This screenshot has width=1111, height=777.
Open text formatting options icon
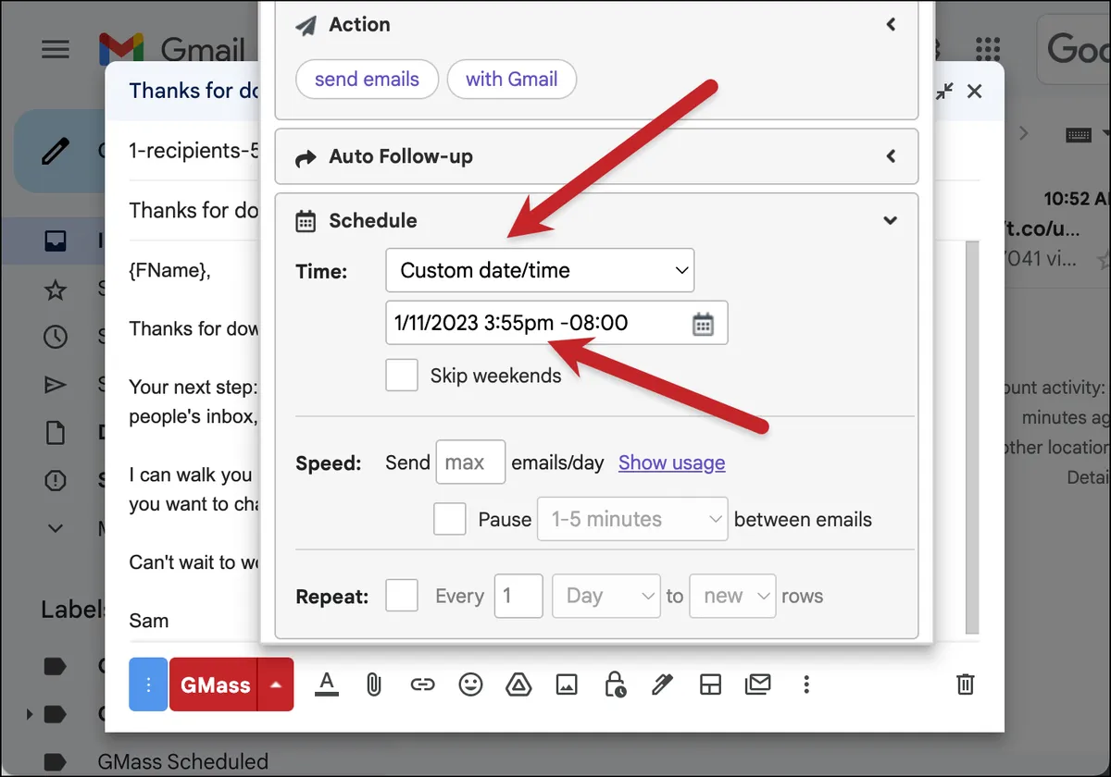pyautogui.click(x=326, y=684)
